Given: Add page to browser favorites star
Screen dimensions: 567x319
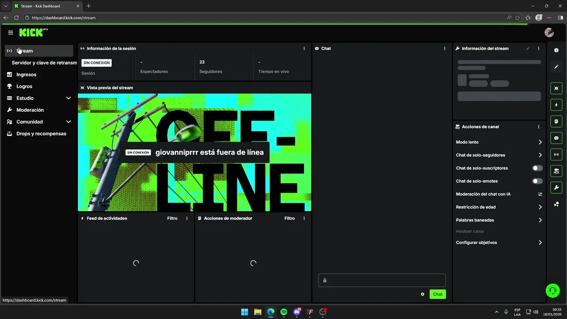Looking at the screenshot, I should tap(517, 18).
